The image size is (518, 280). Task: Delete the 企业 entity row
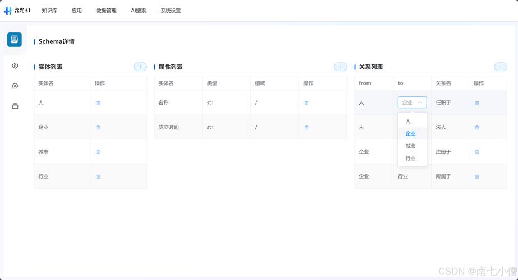pos(98,127)
